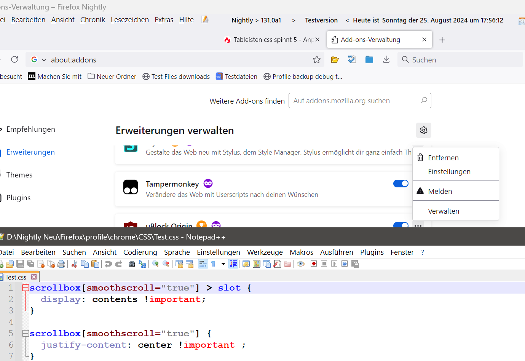Click the Record Macro red dot icon
This screenshot has width=525, height=361.
click(314, 264)
